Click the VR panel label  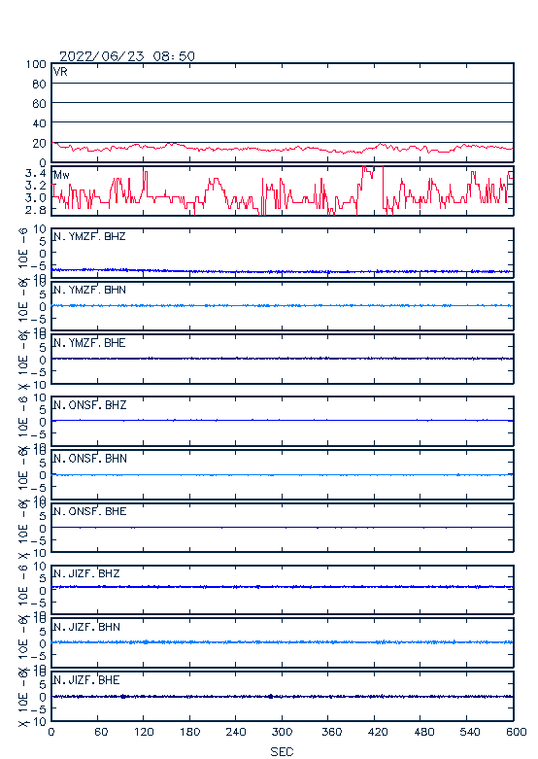pos(60,72)
